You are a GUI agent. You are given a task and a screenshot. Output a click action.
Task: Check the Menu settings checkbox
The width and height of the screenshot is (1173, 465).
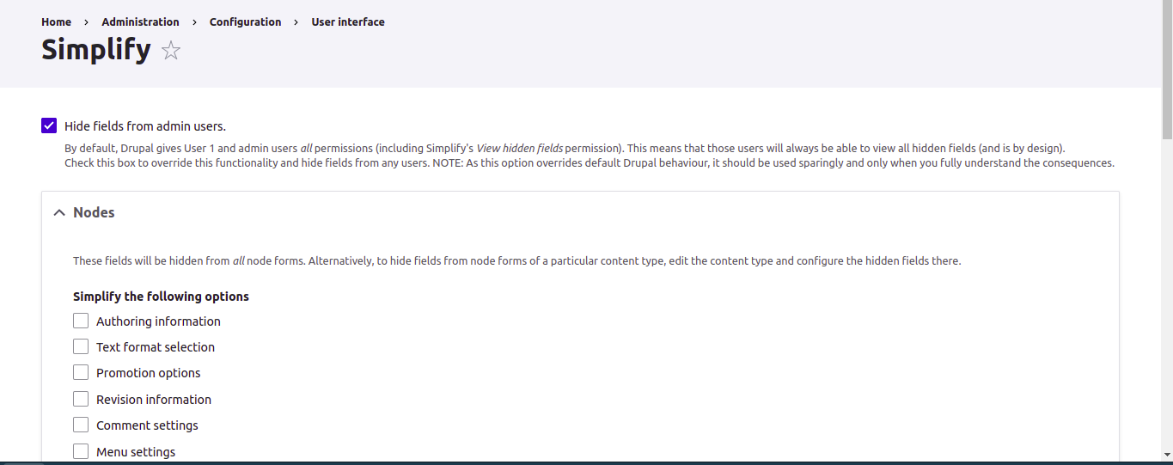click(x=81, y=451)
